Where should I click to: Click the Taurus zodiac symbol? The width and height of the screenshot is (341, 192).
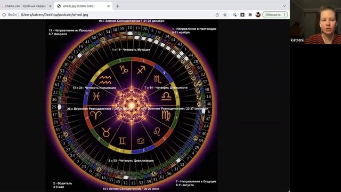pyautogui.click(x=107, y=132)
